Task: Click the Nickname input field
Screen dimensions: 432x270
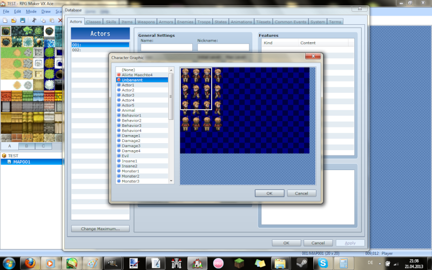Action: [x=223, y=47]
